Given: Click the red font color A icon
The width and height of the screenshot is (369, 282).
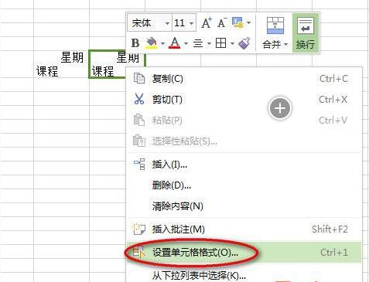Looking at the screenshot, I should click(175, 43).
